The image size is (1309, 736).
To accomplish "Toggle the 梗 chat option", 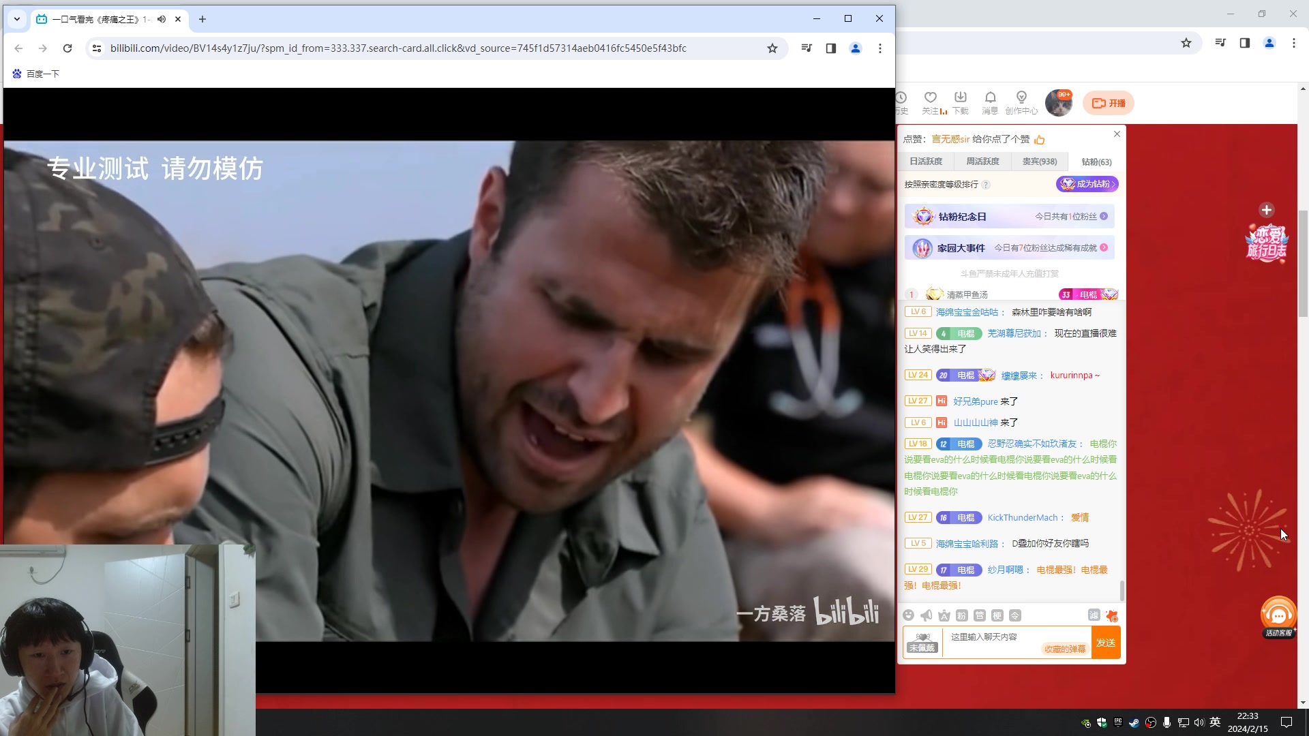I will tap(997, 615).
